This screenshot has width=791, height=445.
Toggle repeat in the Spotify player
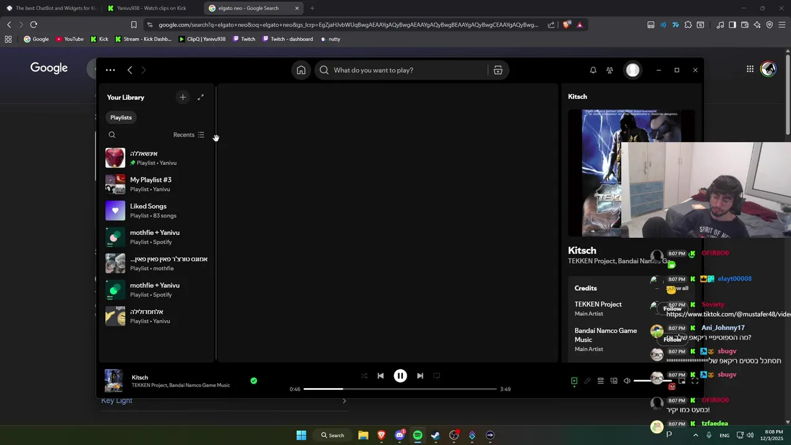(x=437, y=376)
